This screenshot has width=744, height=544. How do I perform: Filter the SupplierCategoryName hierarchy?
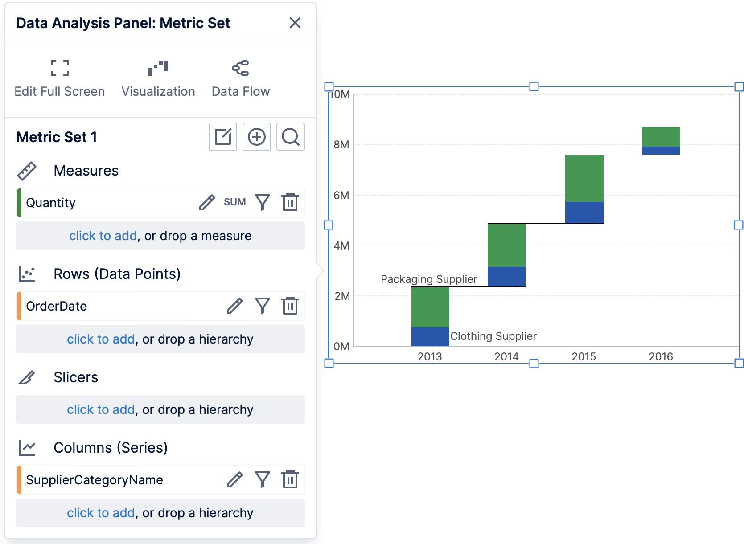(263, 480)
